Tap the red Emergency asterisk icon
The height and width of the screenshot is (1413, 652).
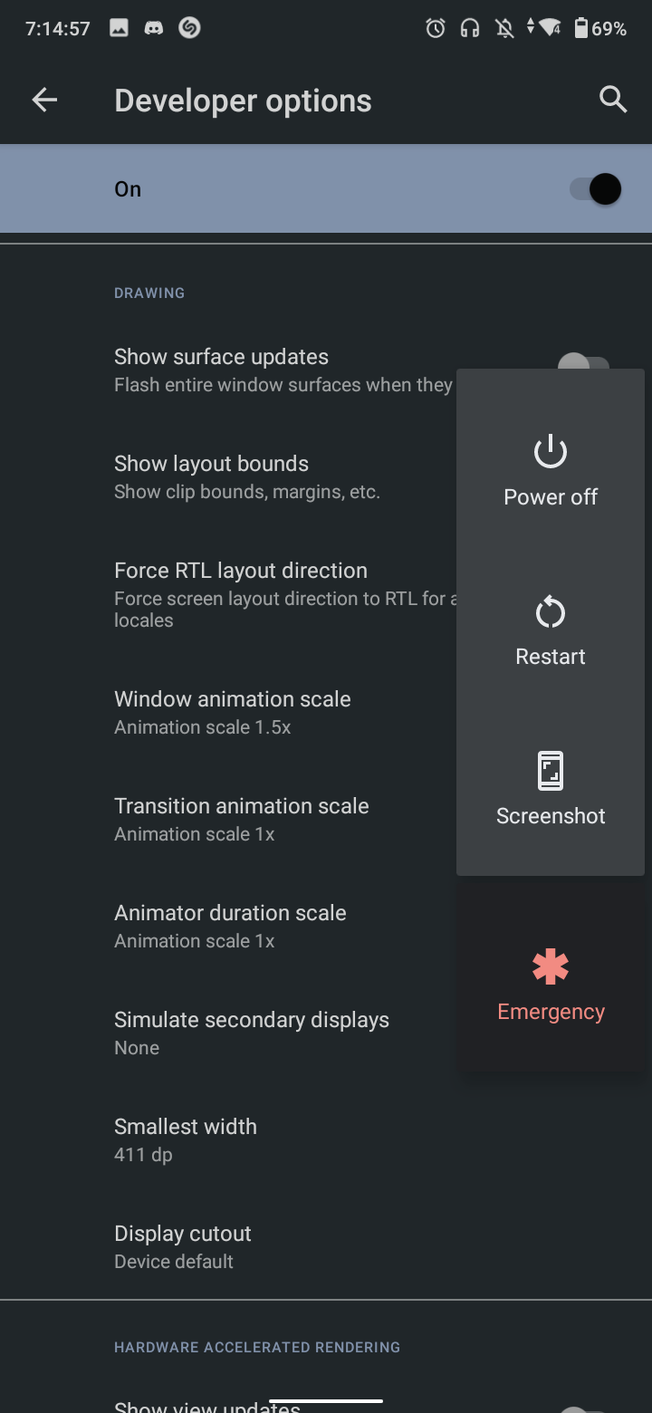551,966
